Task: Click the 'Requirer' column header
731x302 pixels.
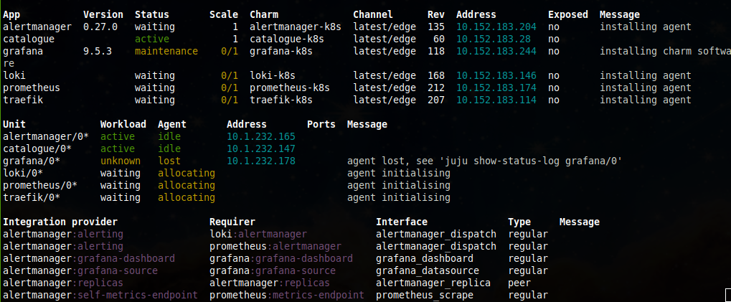Action: pos(232,222)
